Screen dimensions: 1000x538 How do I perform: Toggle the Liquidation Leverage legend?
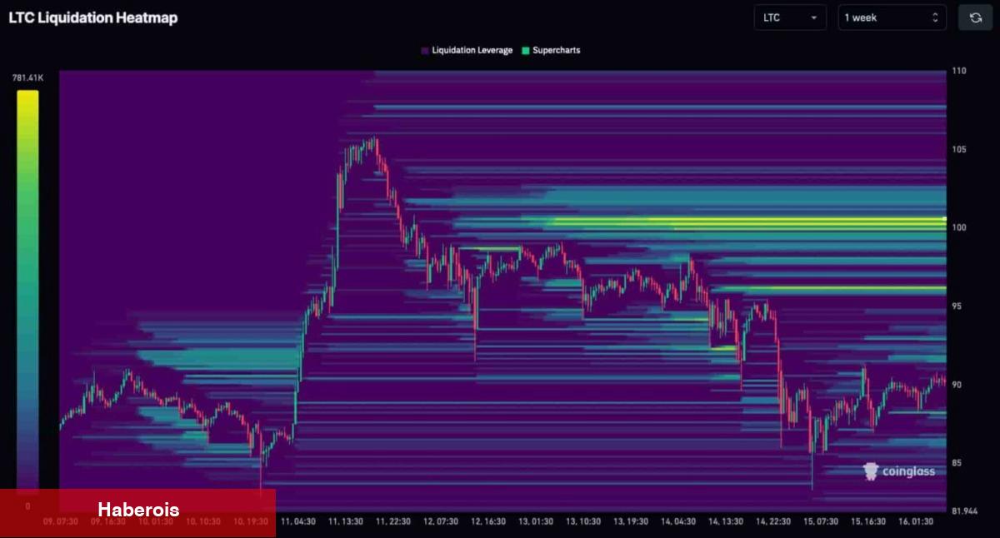[466, 50]
